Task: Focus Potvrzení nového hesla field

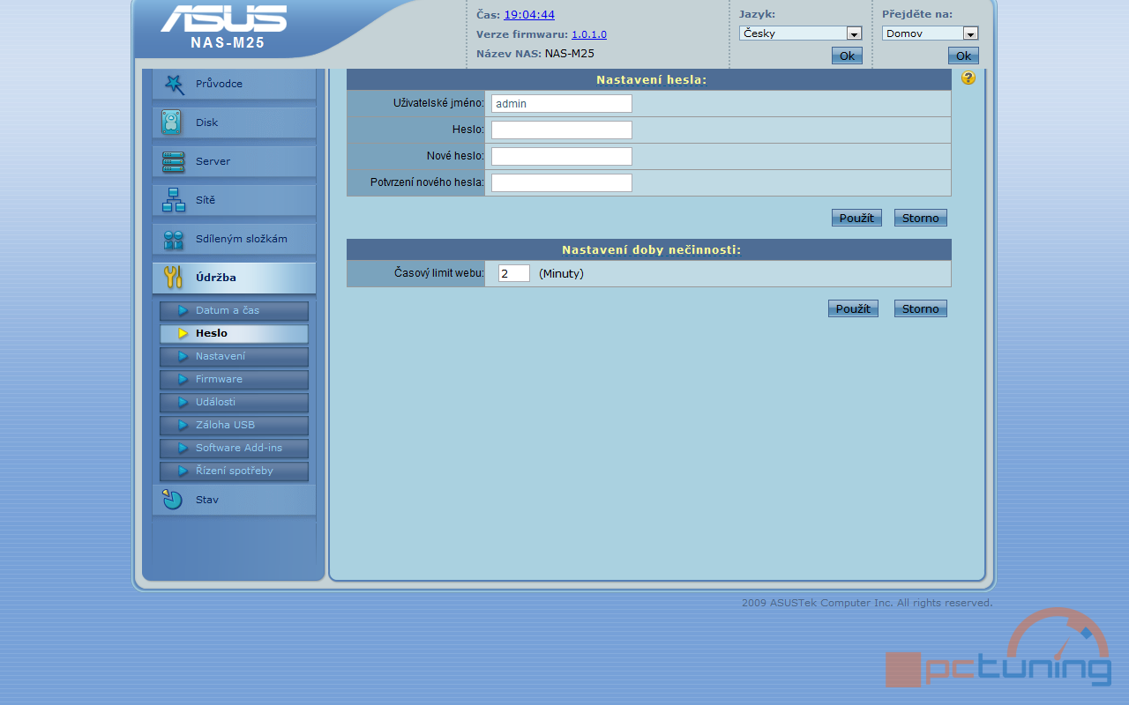Action: [x=562, y=183]
